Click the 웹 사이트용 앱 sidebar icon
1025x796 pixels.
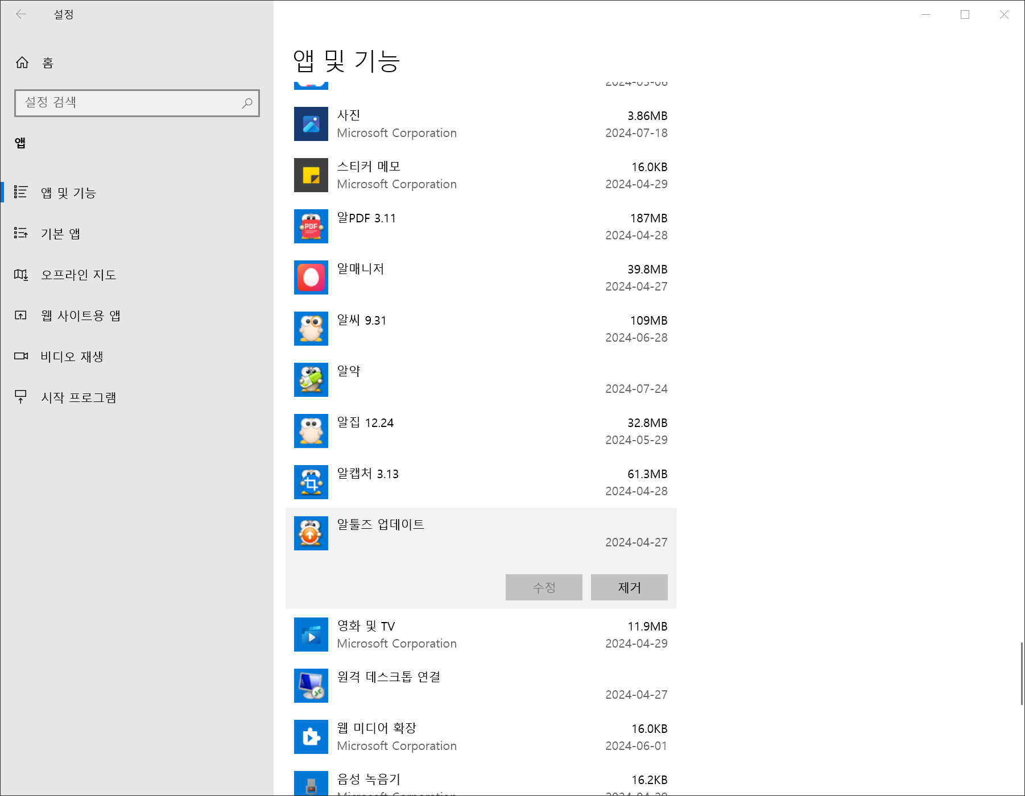(x=21, y=315)
